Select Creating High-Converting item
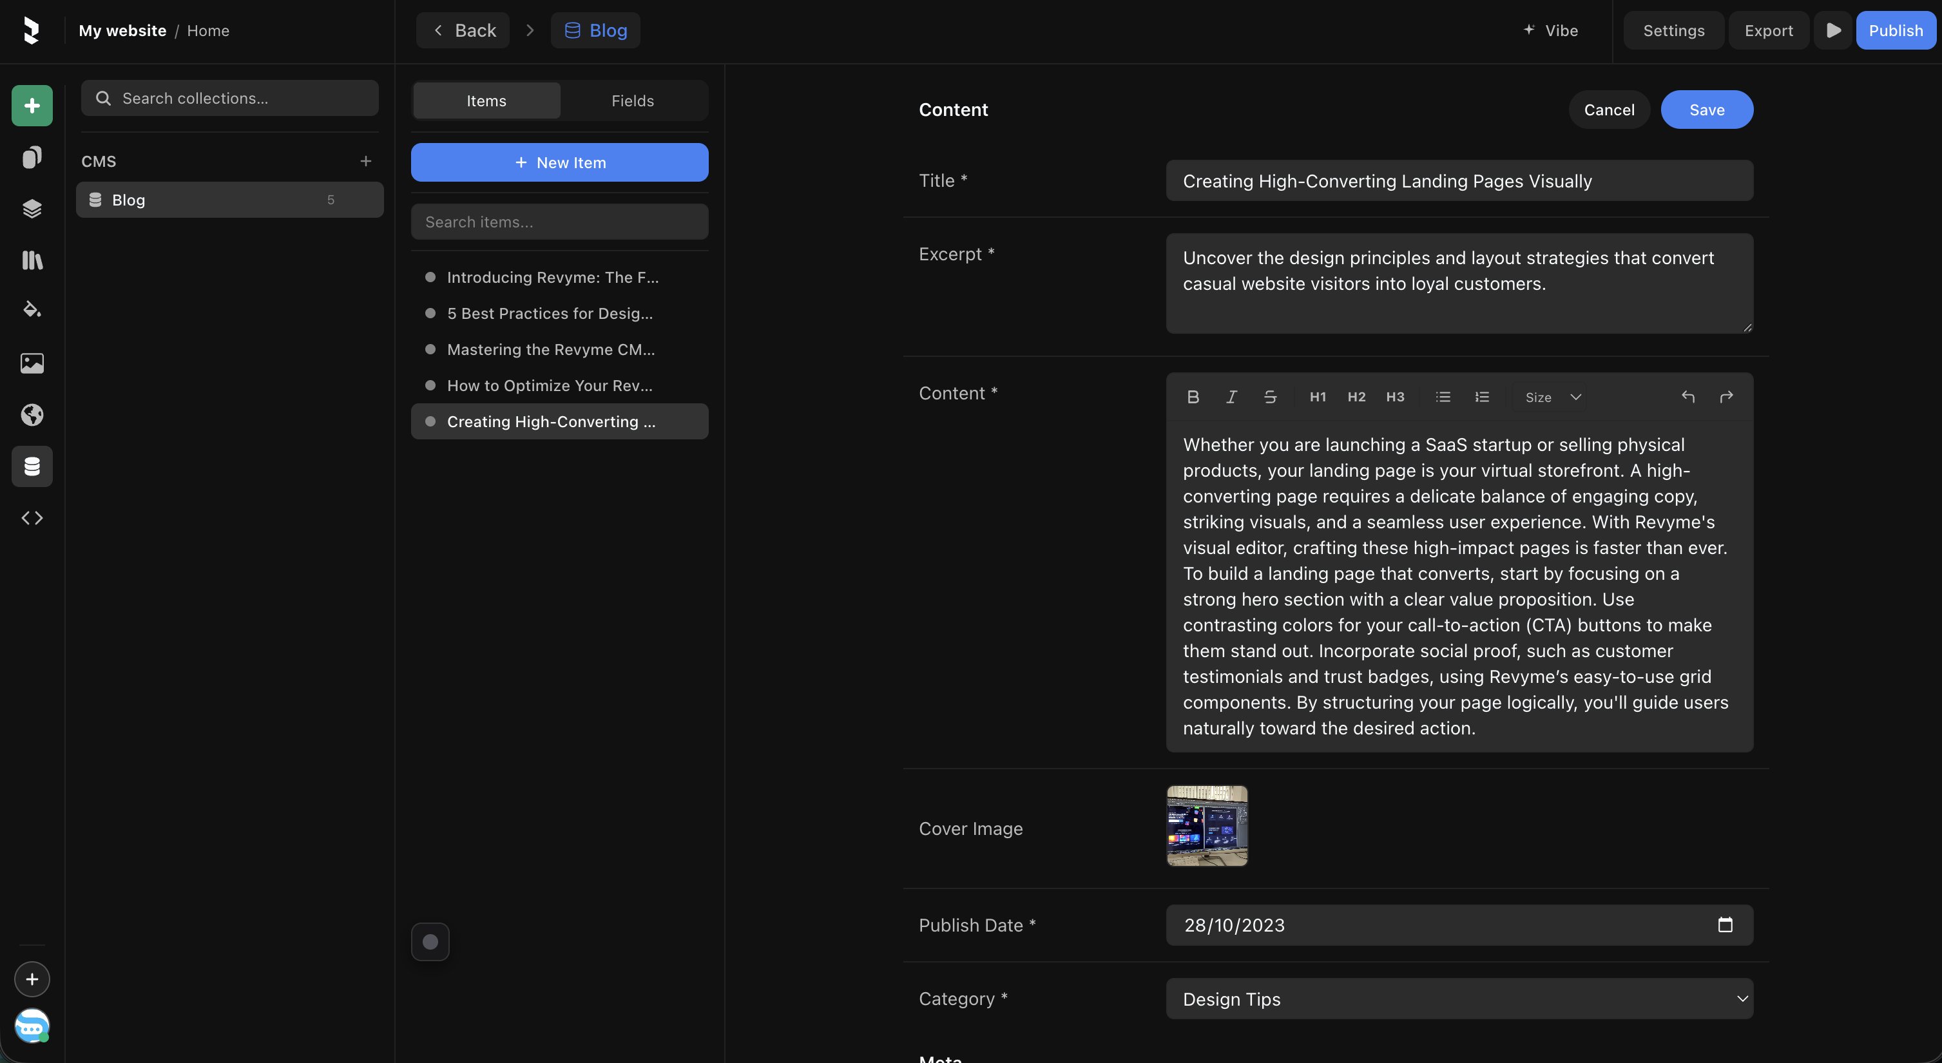Image resolution: width=1942 pixels, height=1063 pixels. click(559, 421)
